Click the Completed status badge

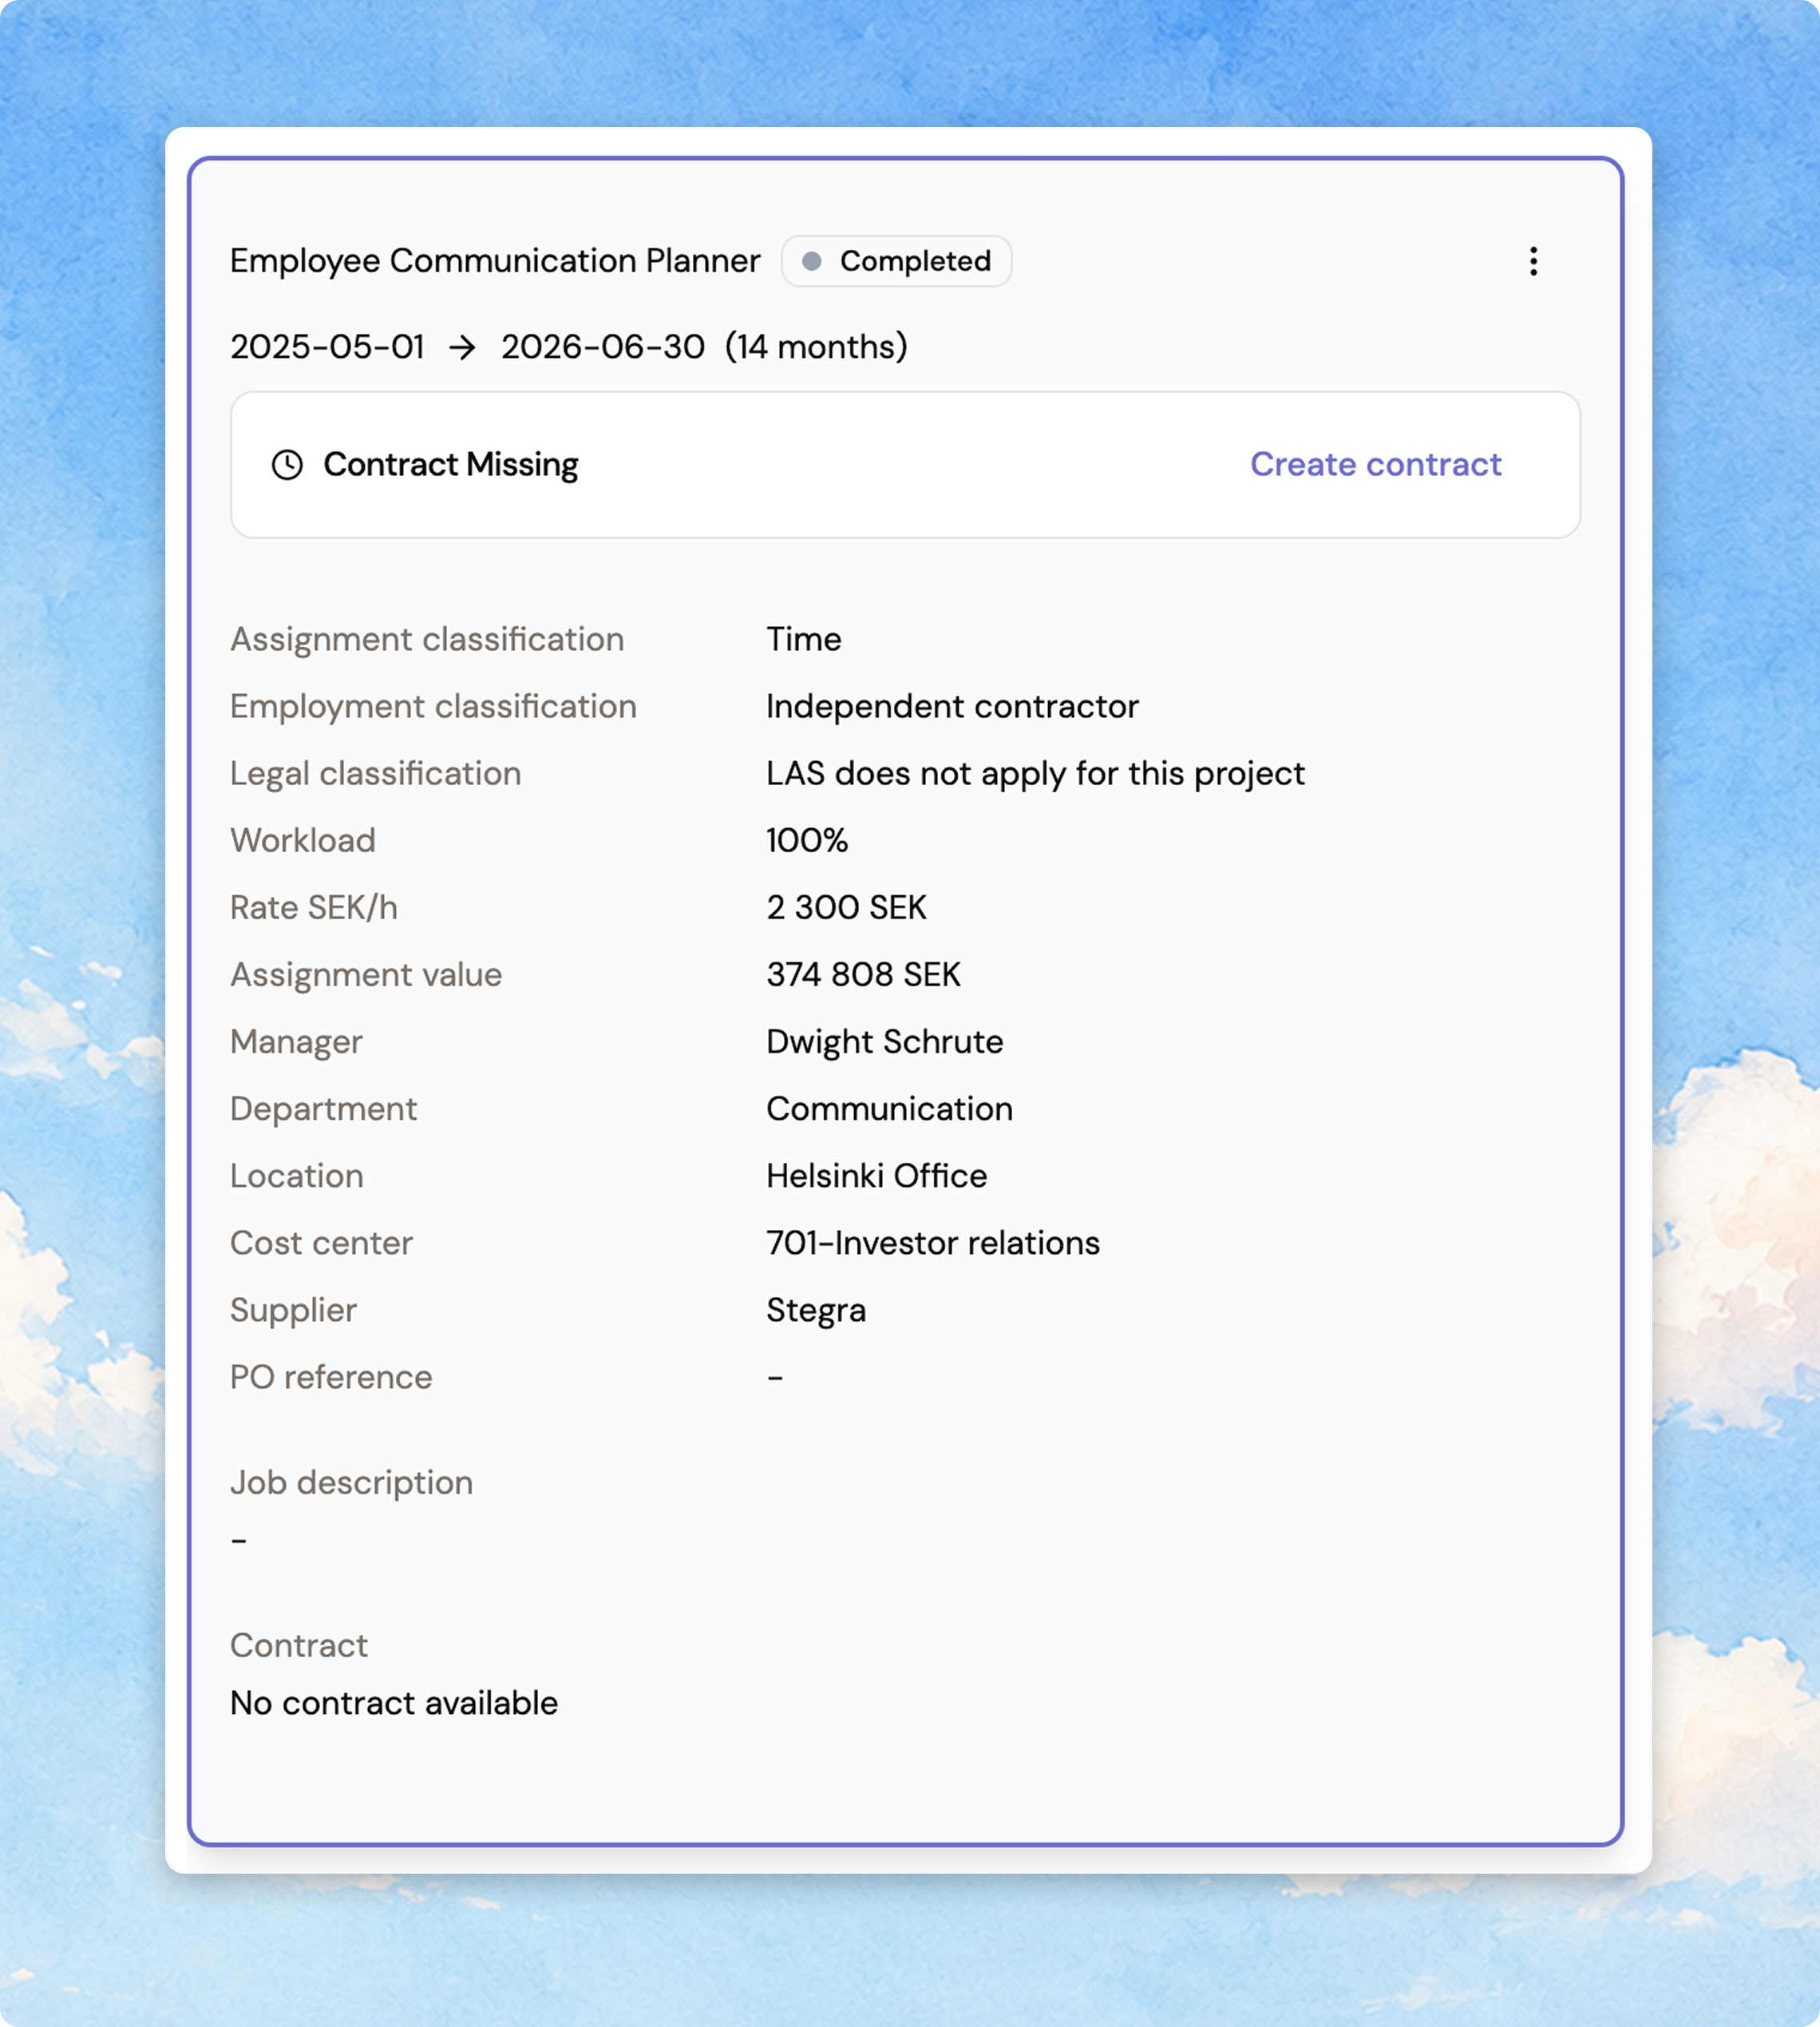tap(896, 261)
